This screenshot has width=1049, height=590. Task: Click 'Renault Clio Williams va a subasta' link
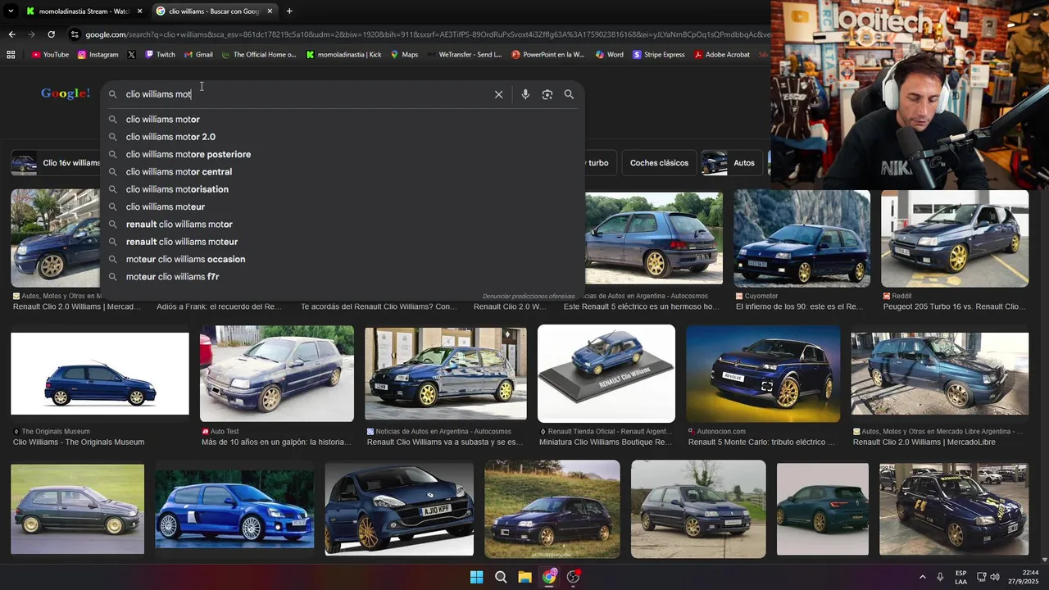(445, 442)
